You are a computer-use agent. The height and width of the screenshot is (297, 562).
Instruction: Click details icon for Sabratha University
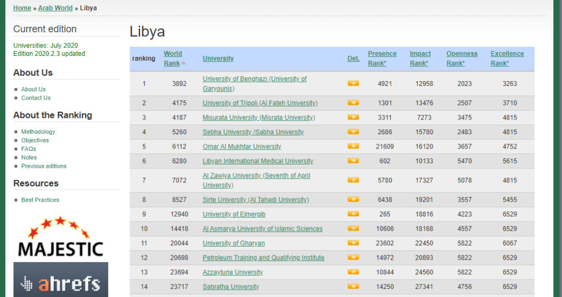[353, 287]
